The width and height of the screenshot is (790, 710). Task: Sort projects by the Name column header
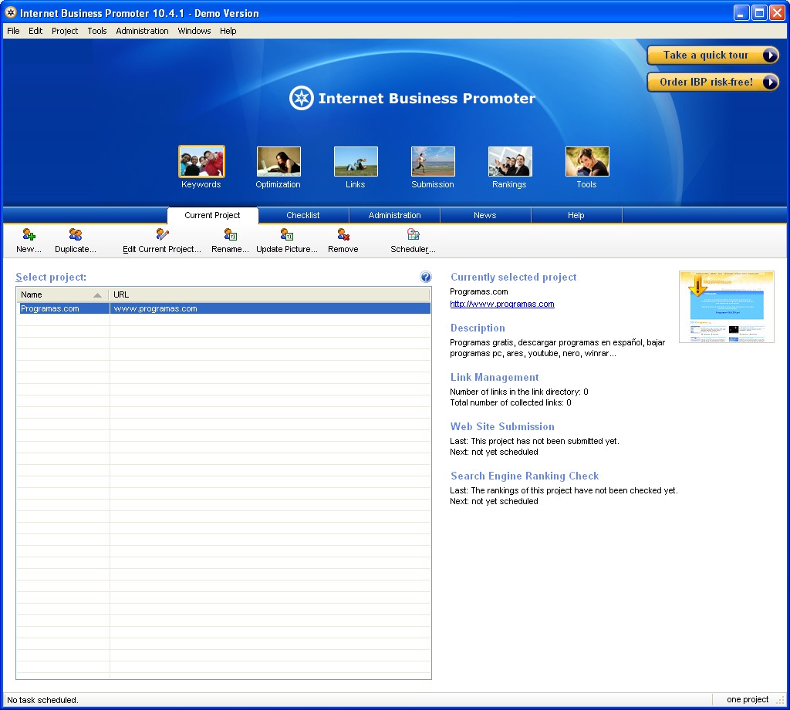pyautogui.click(x=62, y=294)
